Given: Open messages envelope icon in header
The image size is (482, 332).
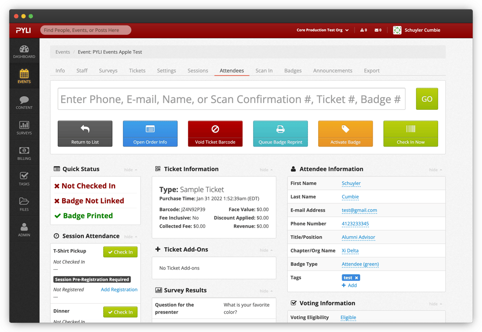Looking at the screenshot, I should pyautogui.click(x=378, y=30).
